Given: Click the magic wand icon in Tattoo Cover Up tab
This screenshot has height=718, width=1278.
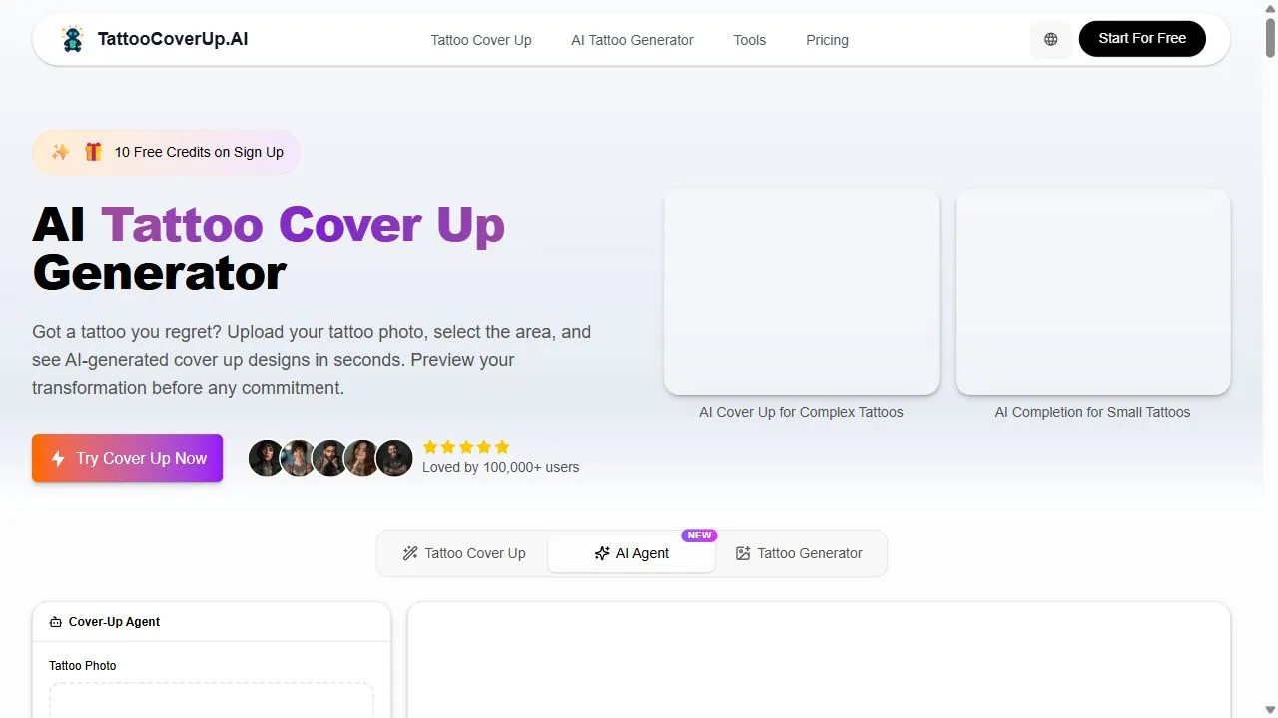Looking at the screenshot, I should pyautogui.click(x=410, y=553).
